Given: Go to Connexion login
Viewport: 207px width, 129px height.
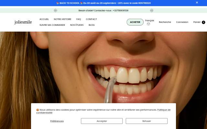Looking at the screenshot, I should 182,22.
